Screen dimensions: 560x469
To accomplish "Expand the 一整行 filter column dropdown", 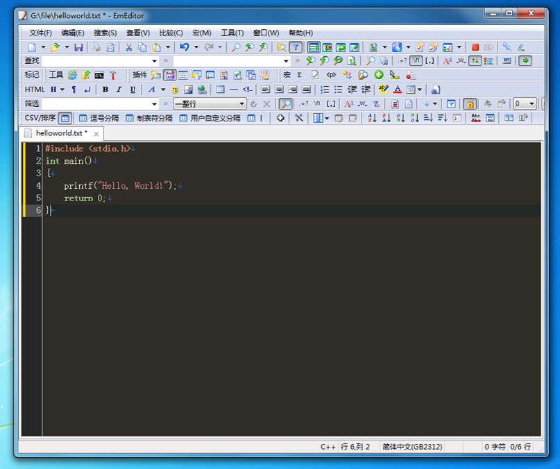I will pyautogui.click(x=242, y=104).
